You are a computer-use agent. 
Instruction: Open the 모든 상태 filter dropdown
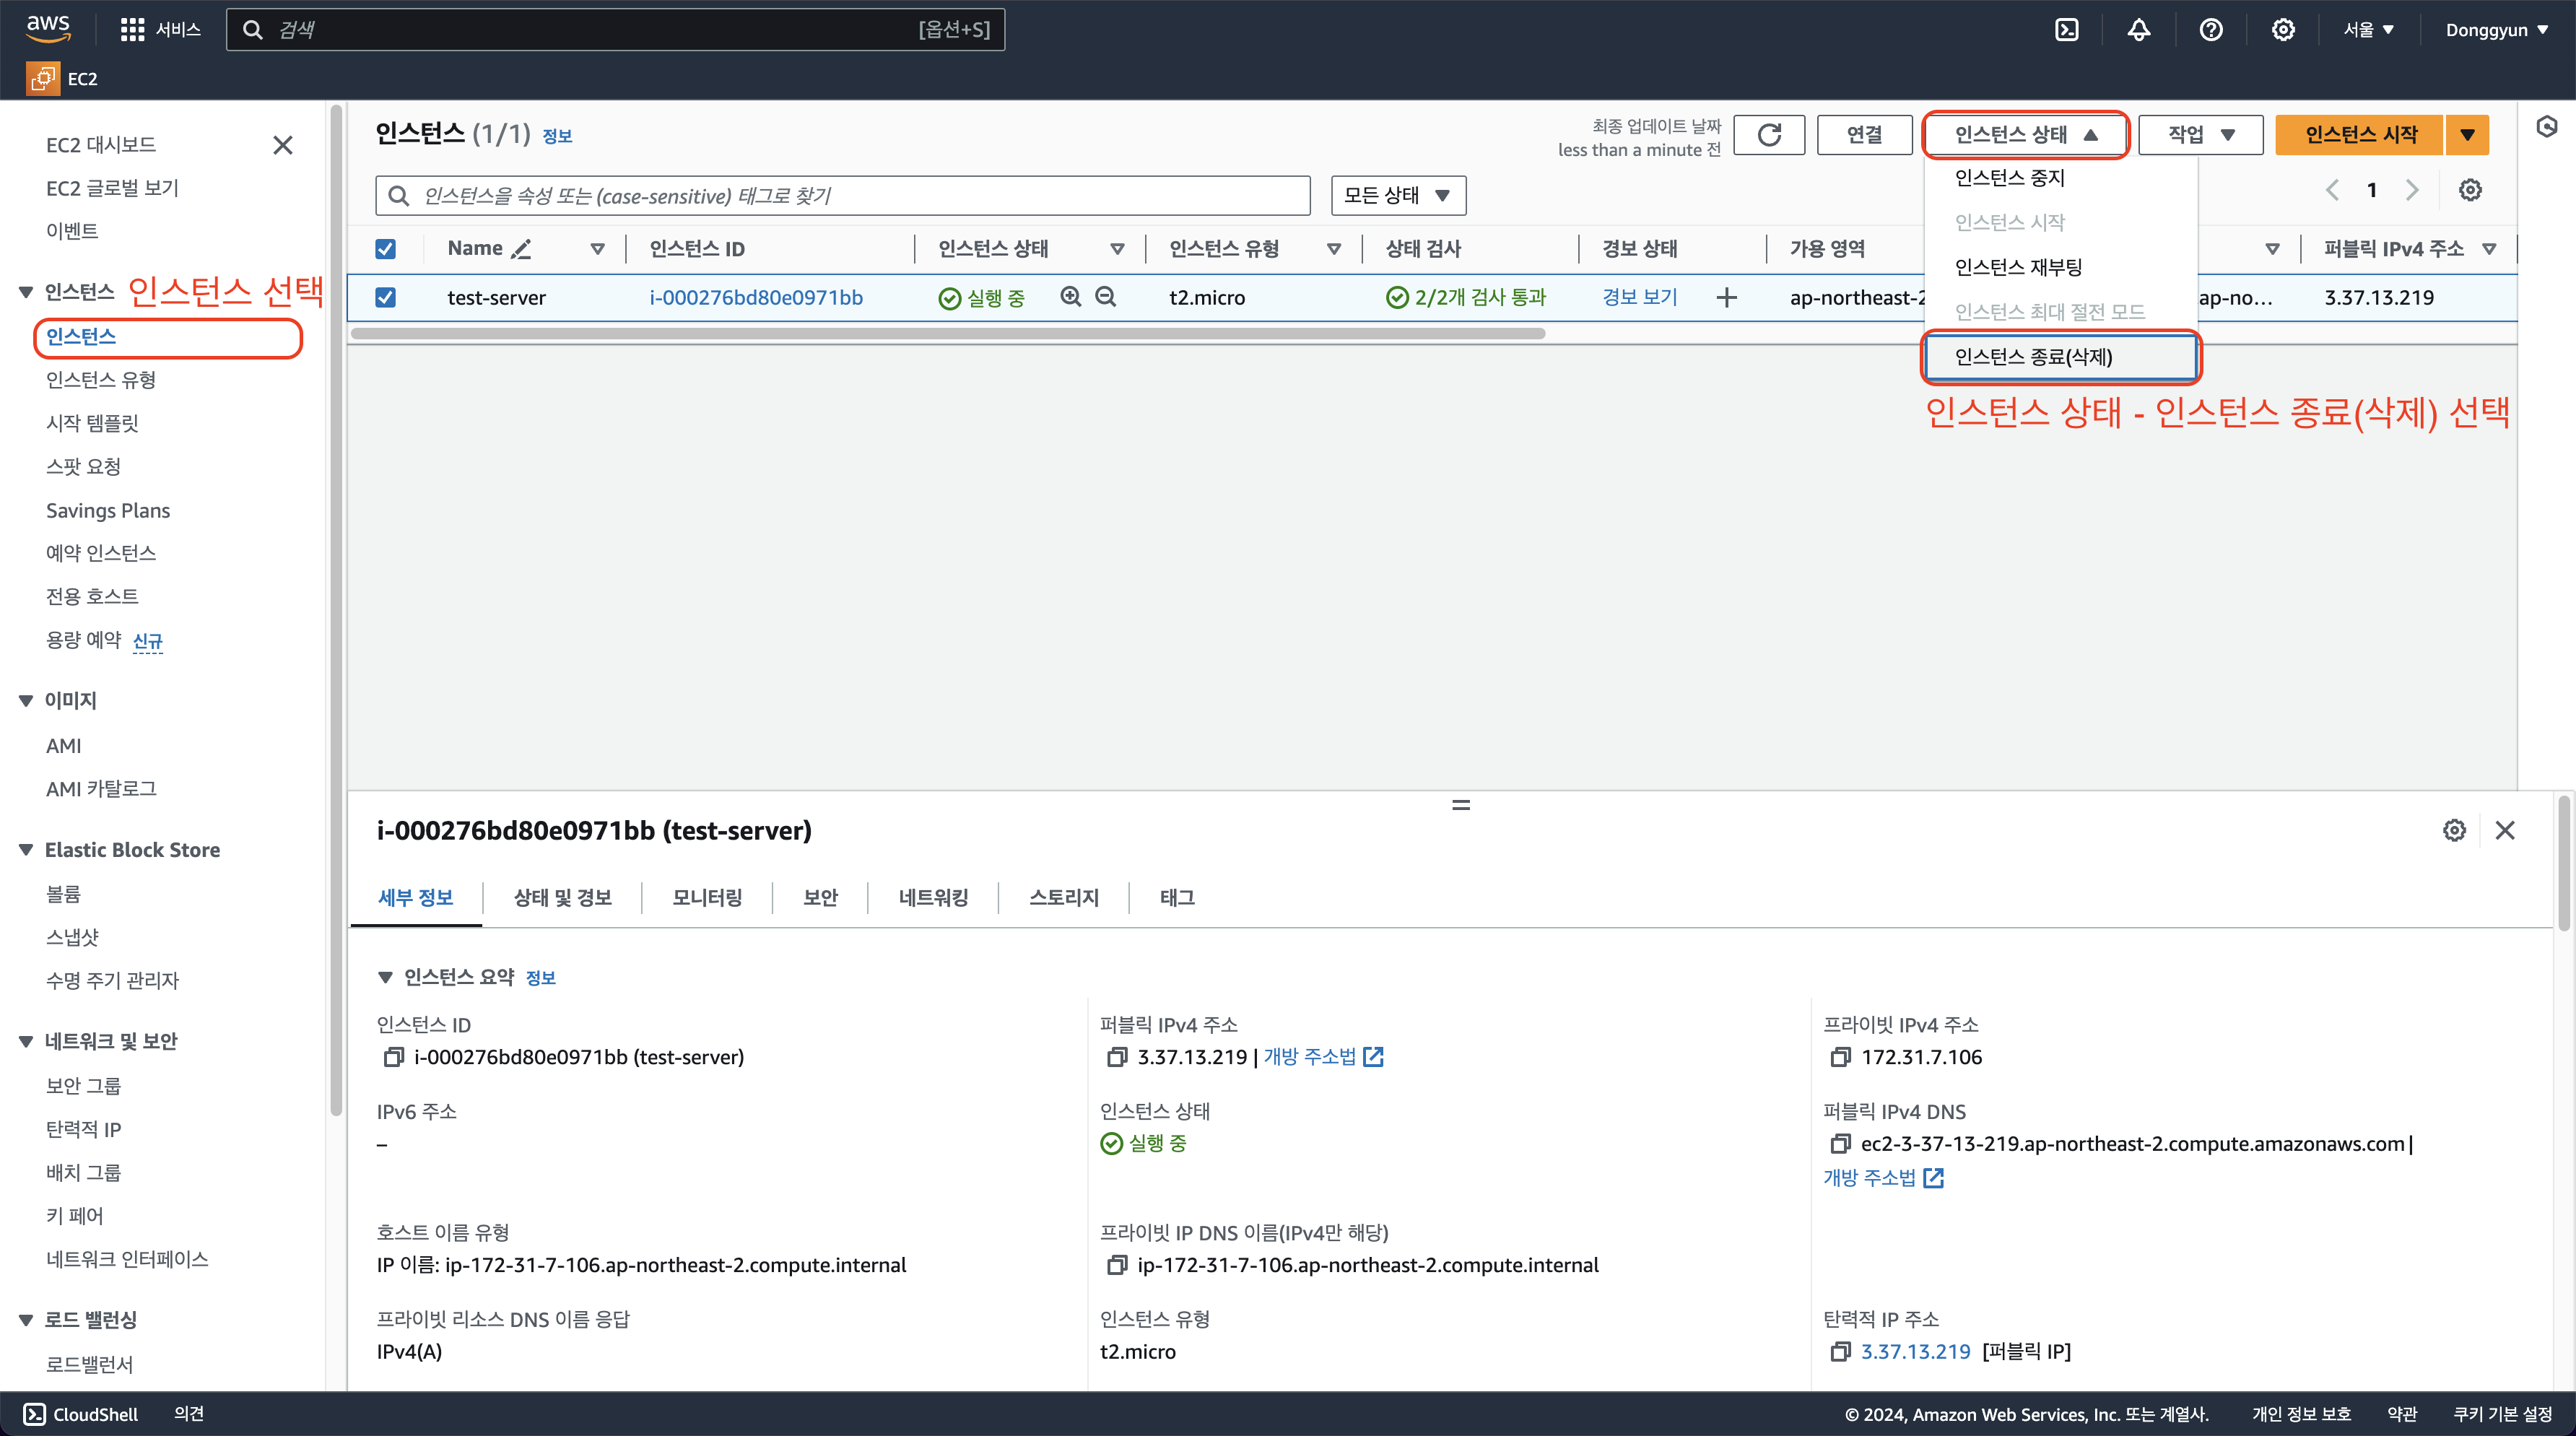[x=1398, y=195]
